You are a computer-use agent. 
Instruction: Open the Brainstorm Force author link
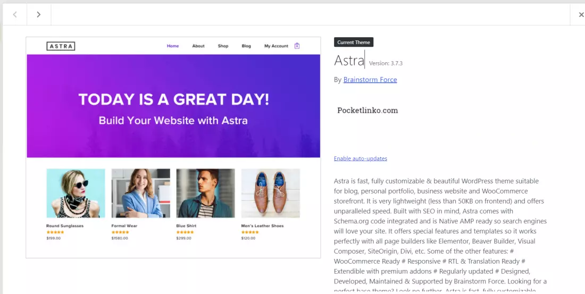tap(370, 80)
